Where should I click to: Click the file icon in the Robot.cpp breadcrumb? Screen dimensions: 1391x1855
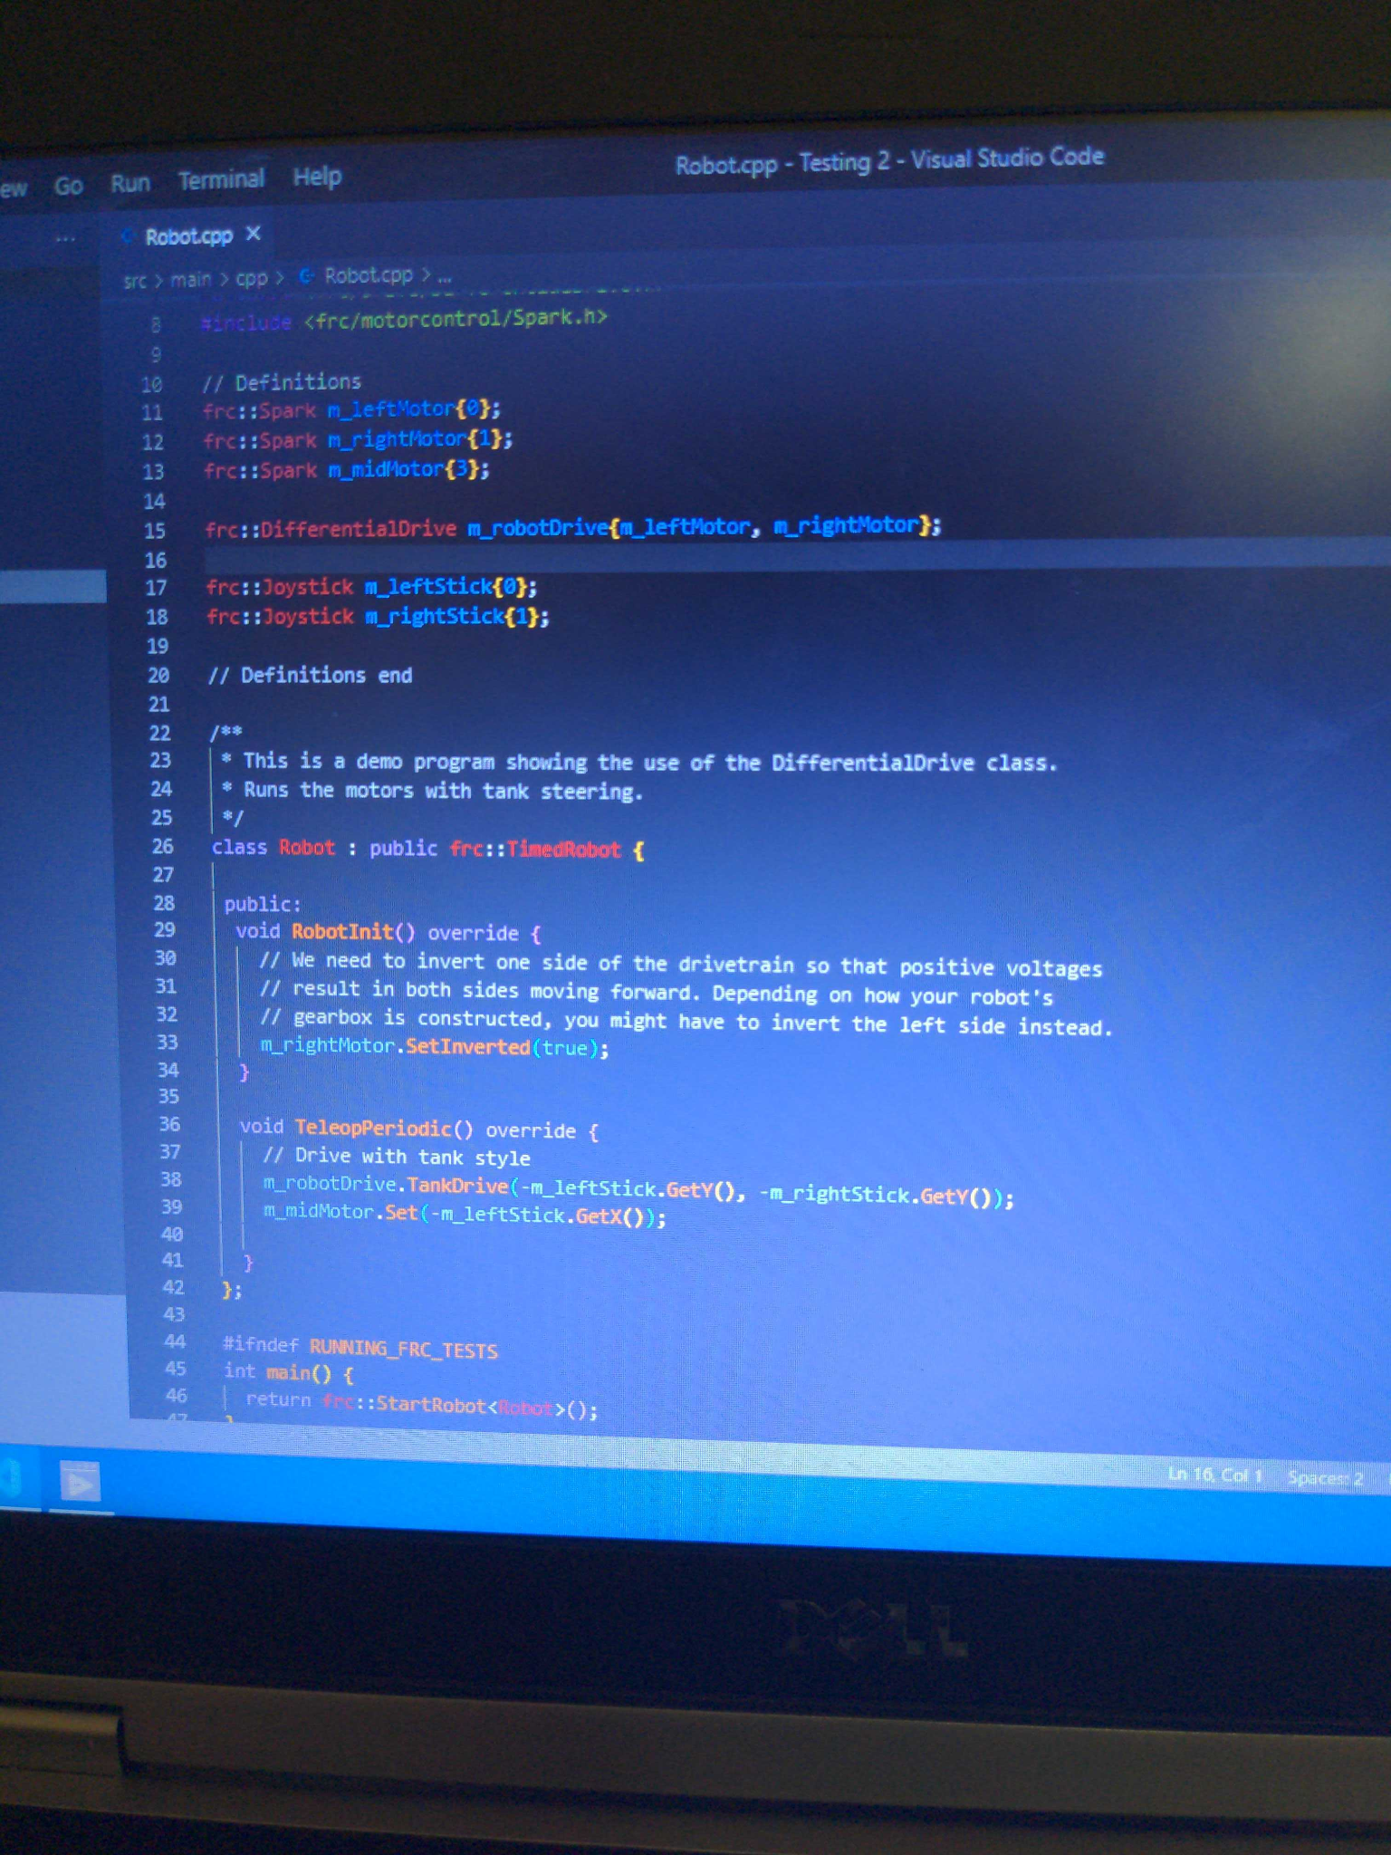[x=306, y=275]
